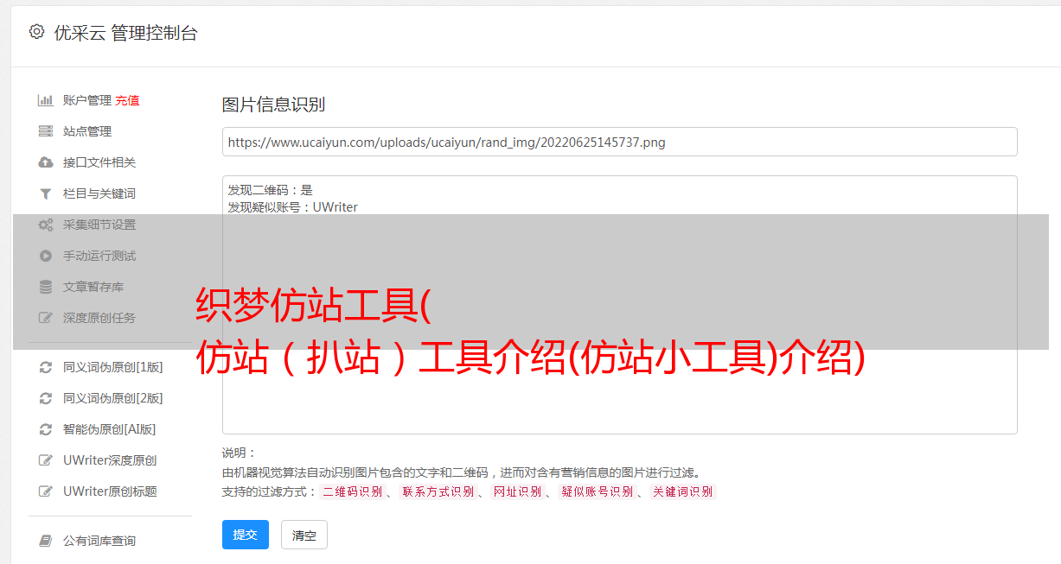Open the 站点管理 menu item
This screenshot has height=564, width=1061.
[87, 131]
